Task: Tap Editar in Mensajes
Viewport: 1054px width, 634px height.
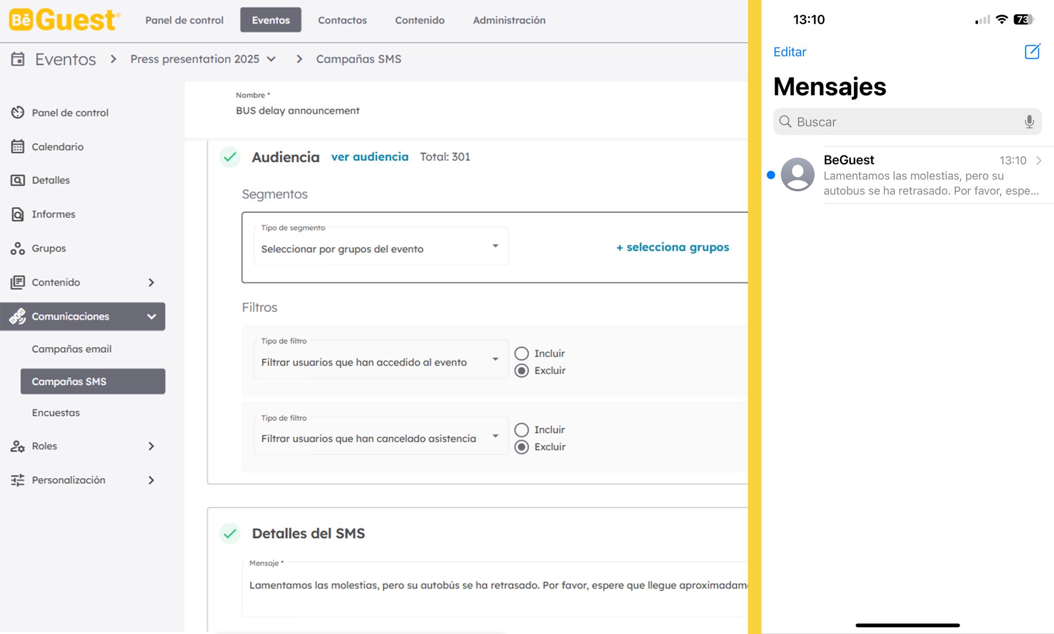Action: click(789, 52)
